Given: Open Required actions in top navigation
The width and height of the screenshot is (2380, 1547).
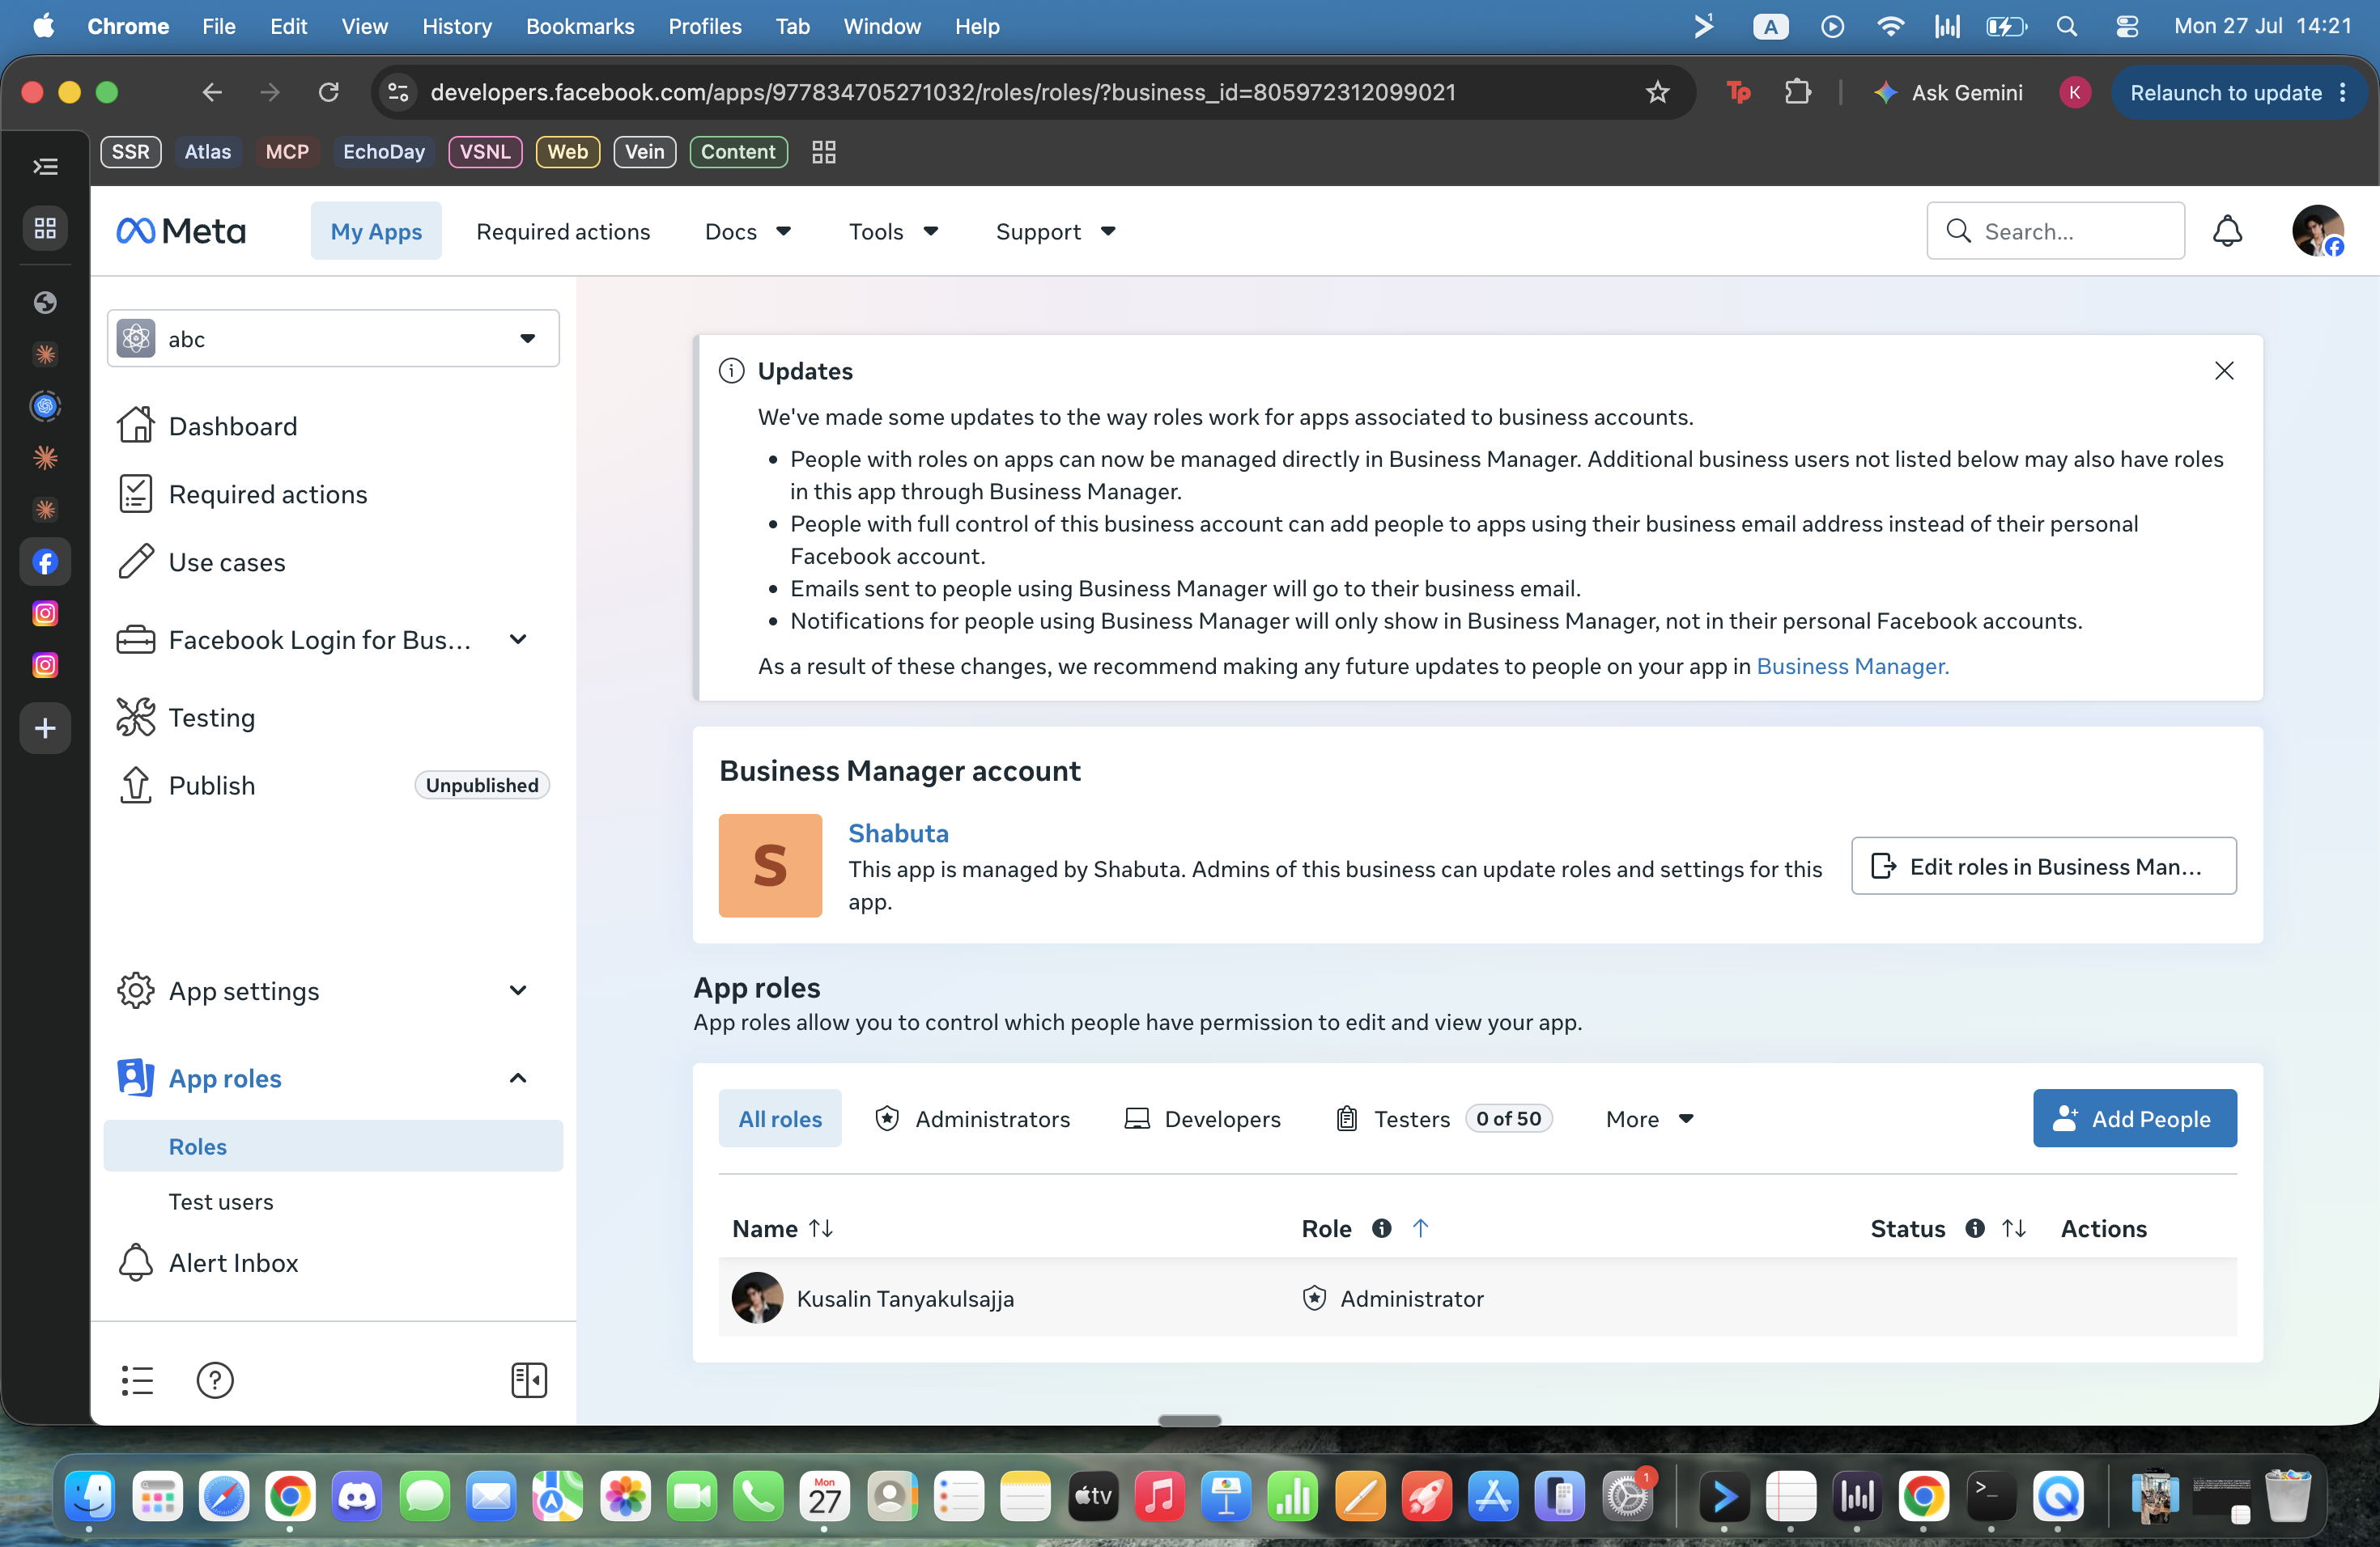Looking at the screenshot, I should tap(563, 231).
